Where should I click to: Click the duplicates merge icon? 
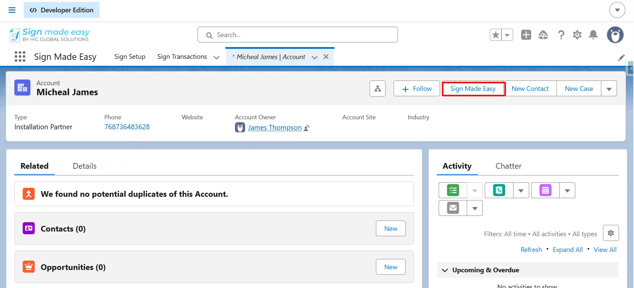29,194
